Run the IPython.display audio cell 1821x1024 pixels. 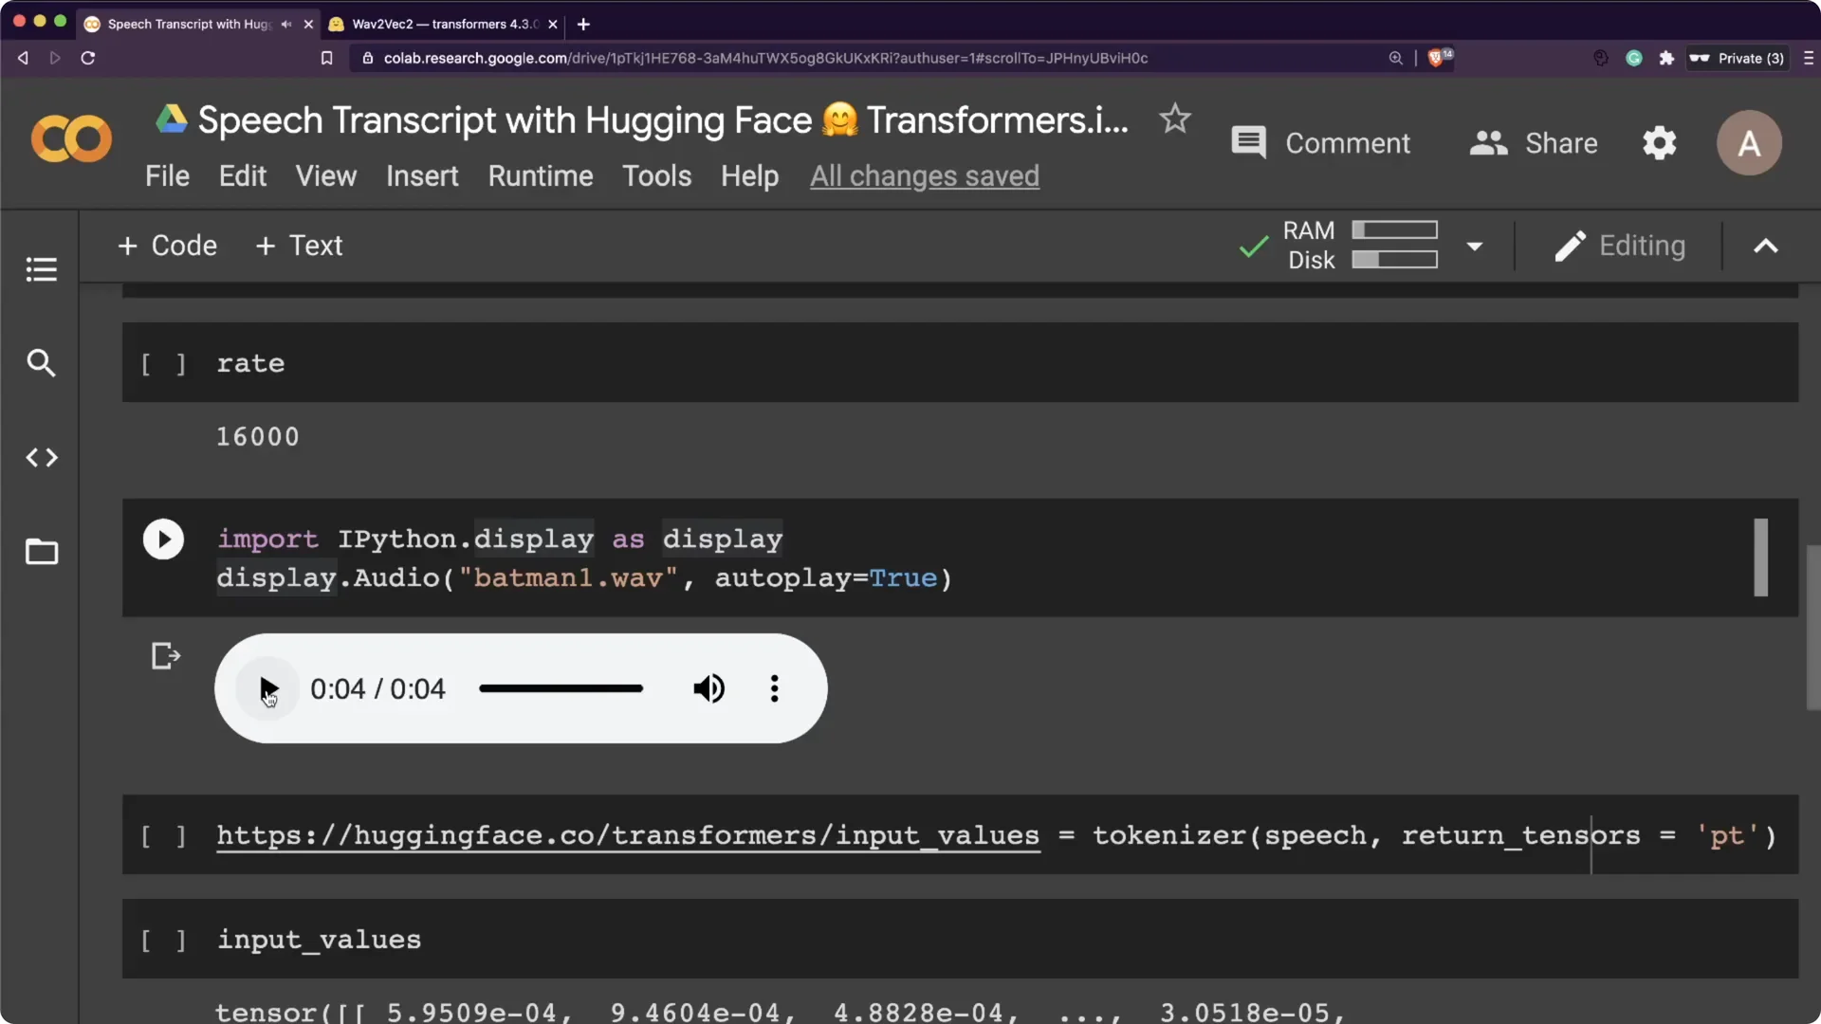[x=163, y=539]
